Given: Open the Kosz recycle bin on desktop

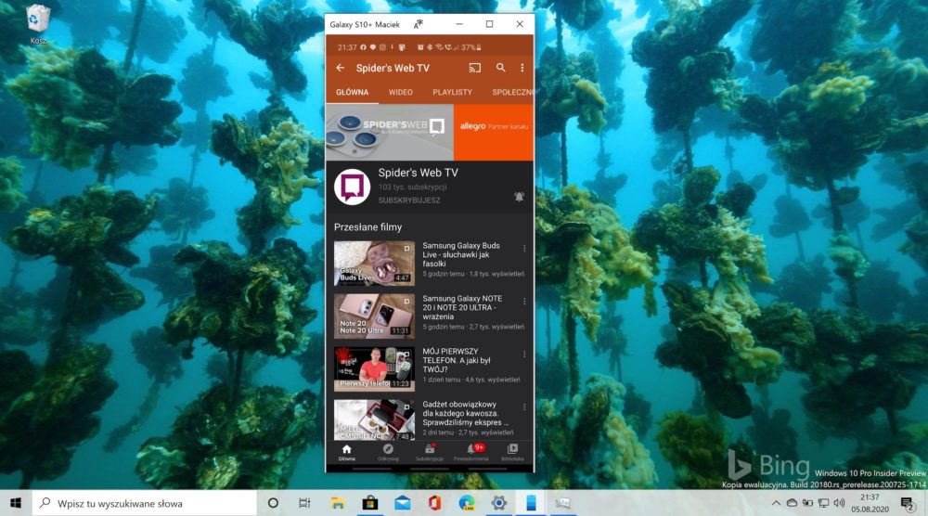Looking at the screenshot, I should pos(38,25).
